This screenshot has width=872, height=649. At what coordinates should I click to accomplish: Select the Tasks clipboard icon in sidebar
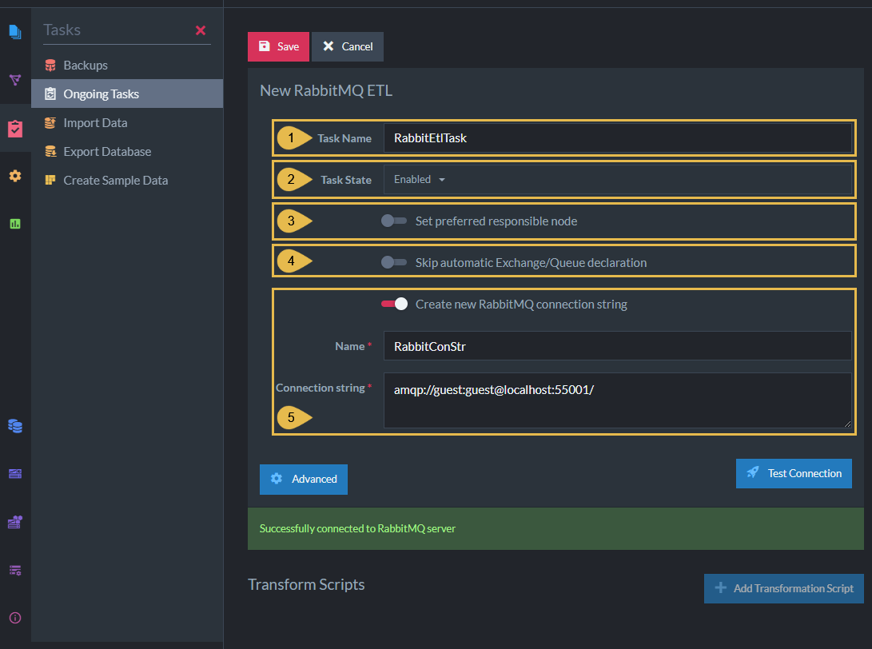pos(15,129)
